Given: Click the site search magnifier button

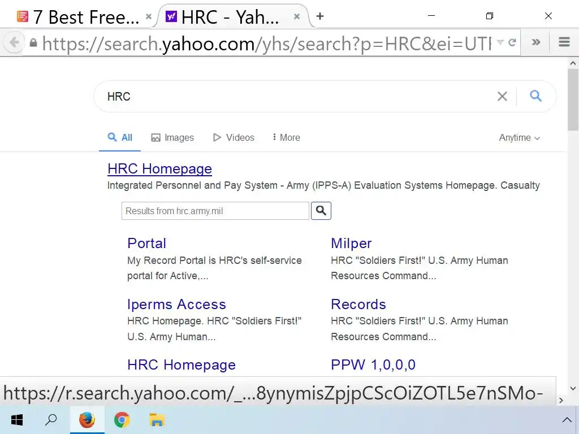Looking at the screenshot, I should tap(321, 211).
